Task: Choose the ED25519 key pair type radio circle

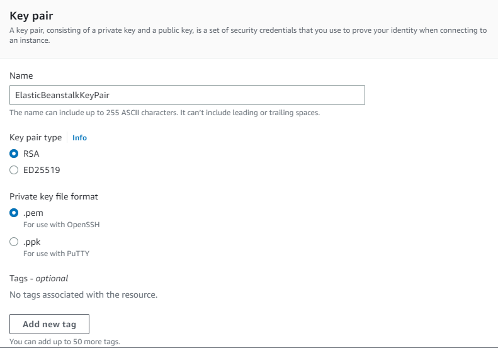Action: (x=14, y=170)
